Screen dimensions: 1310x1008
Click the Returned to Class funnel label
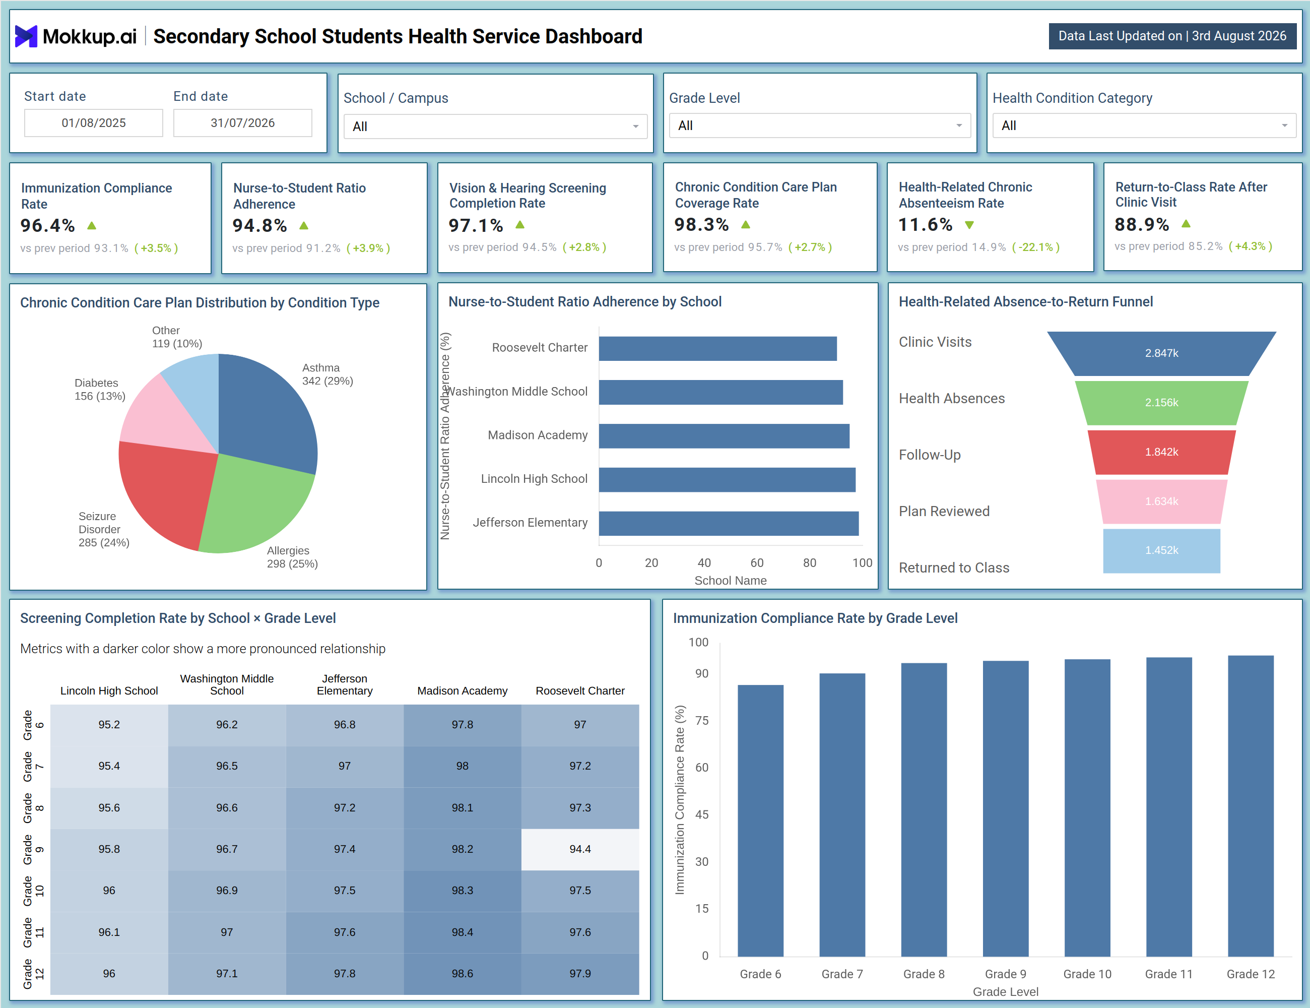[954, 568]
